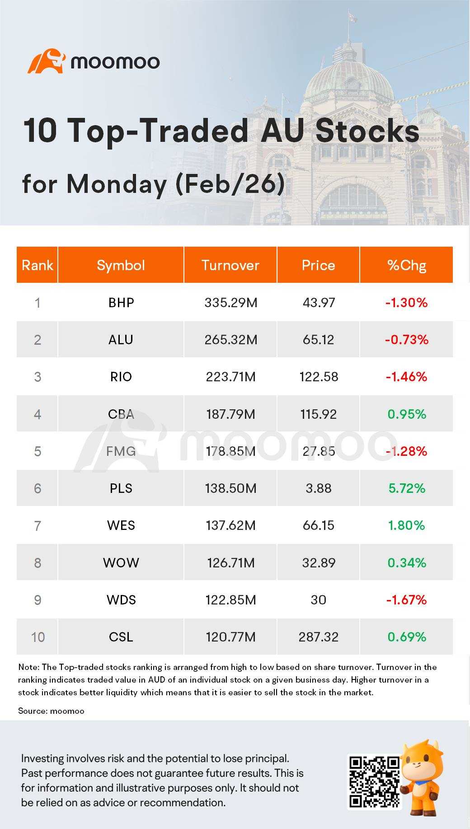Click the CSL symbol in row 10
The width and height of the screenshot is (470, 829).
click(x=121, y=637)
